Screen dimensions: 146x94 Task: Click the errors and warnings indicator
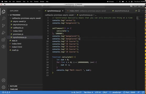(6, 92)
